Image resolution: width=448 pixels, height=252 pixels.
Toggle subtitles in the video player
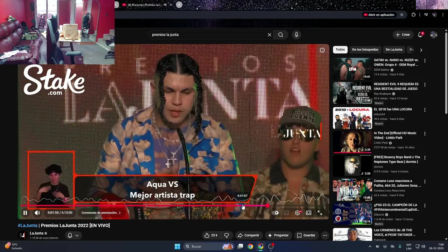point(286,213)
